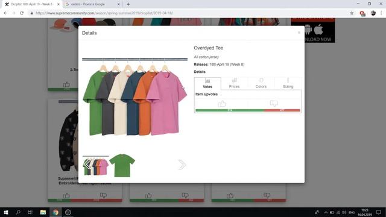The image size is (386, 217).
Task: Show next thumbnails with right chevron
Action: click(182, 165)
